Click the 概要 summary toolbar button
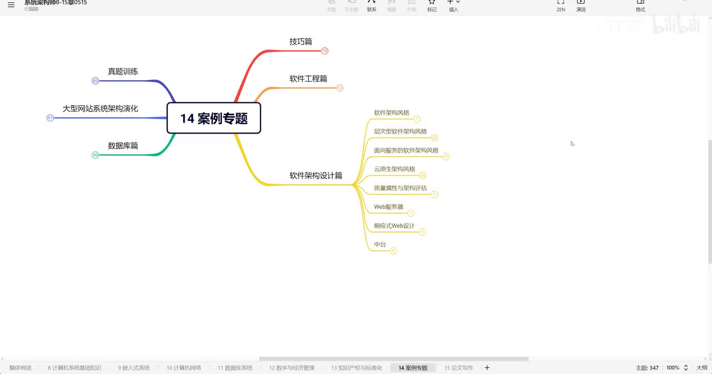Screen dimensions: 712x374 (392, 6)
